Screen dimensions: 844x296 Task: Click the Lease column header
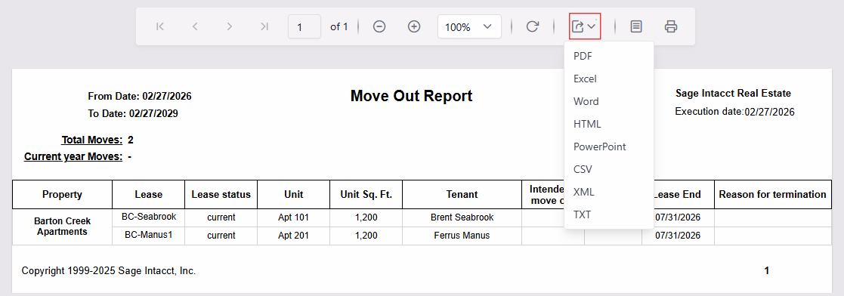149,194
